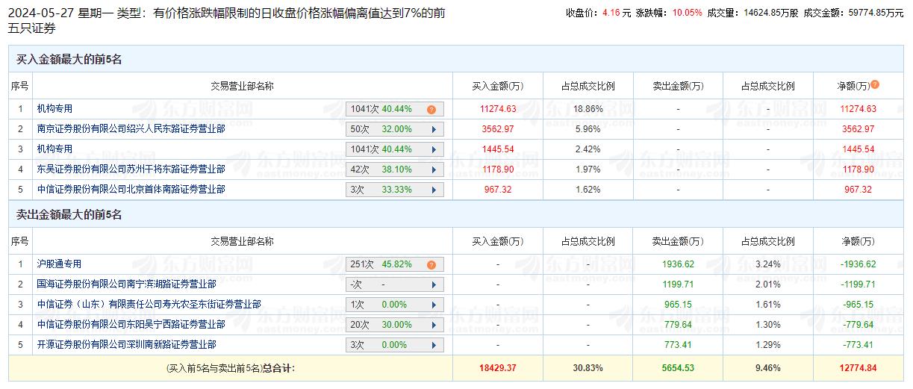
Task: Click the arrow icon next to 50次 32.00%
Action: [434, 129]
